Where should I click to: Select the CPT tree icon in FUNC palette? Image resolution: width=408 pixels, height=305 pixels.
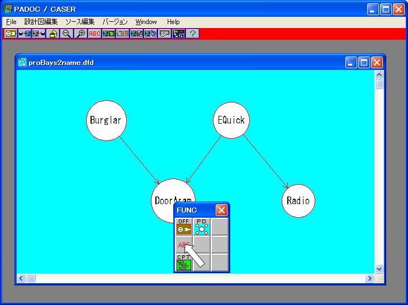click(184, 262)
